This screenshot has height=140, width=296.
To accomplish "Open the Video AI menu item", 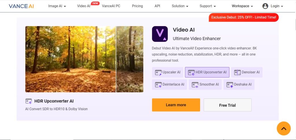I will [x=84, y=6].
